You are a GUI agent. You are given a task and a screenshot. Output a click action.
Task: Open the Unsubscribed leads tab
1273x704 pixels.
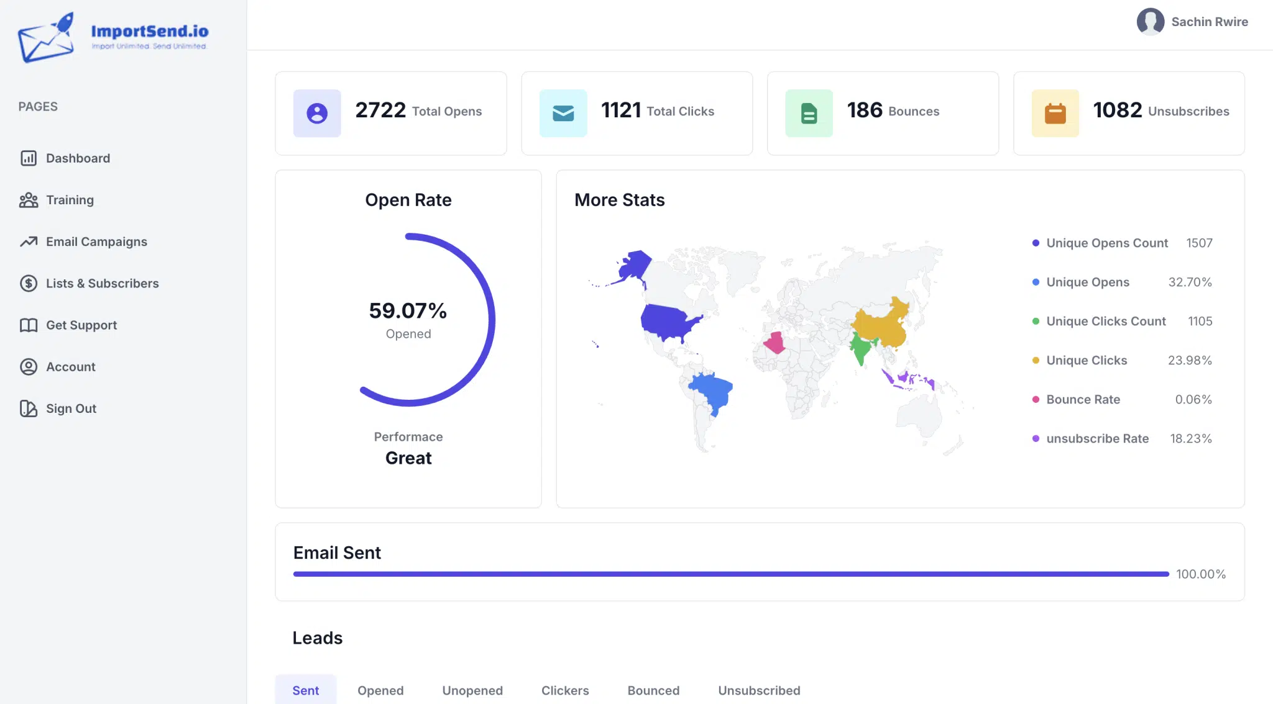(x=759, y=690)
